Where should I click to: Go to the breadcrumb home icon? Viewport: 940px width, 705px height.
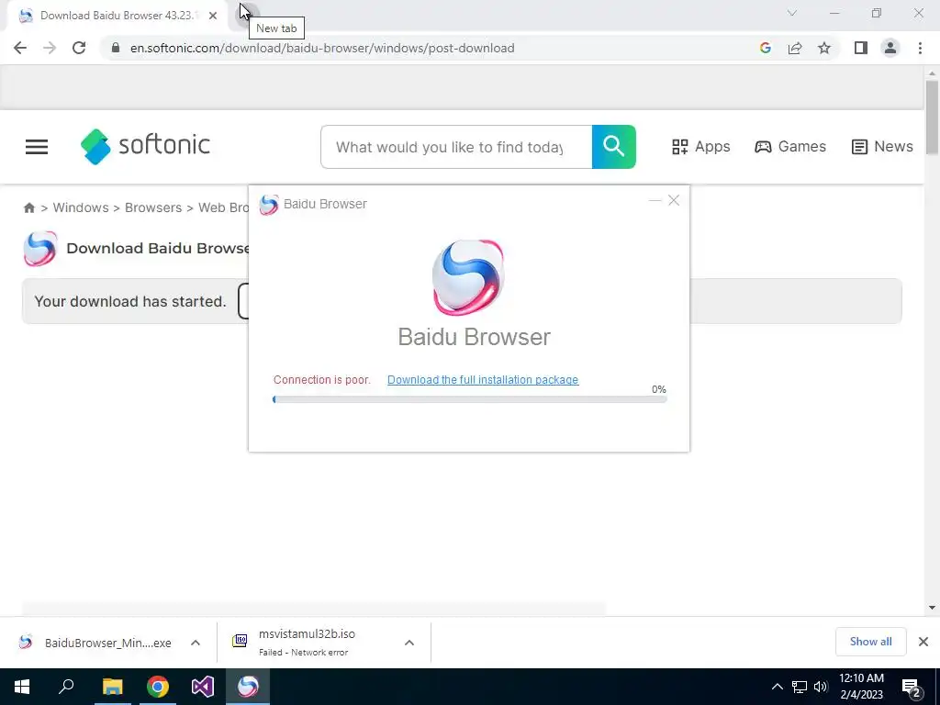pyautogui.click(x=28, y=207)
